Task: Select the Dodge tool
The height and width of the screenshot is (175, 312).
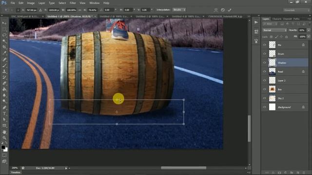Action: (x=4, y=101)
